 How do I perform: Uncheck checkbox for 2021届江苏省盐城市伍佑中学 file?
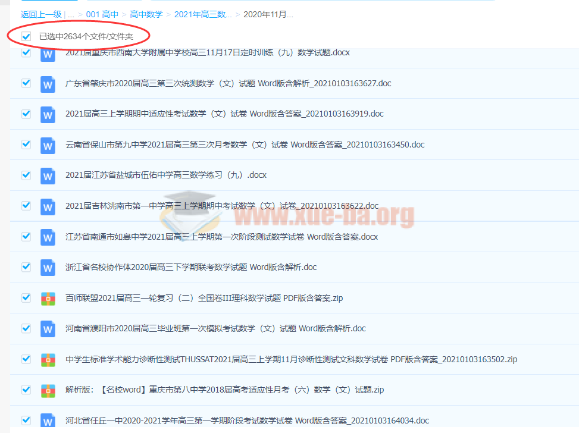(26, 175)
